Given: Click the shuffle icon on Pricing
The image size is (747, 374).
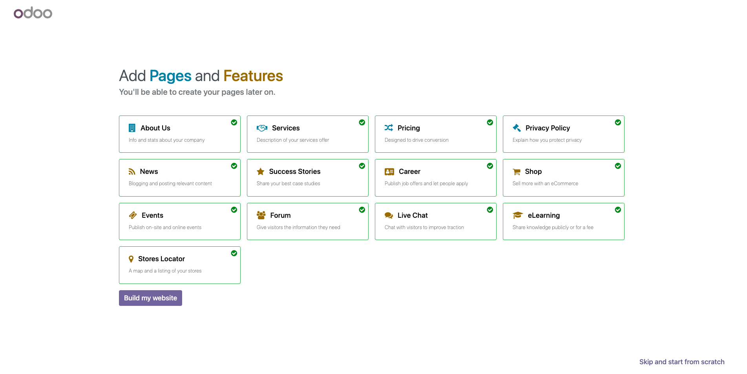Looking at the screenshot, I should click(x=389, y=128).
